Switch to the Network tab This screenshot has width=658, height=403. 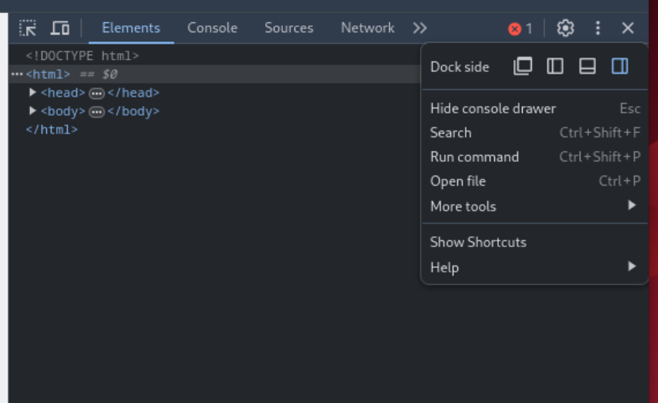tap(367, 28)
